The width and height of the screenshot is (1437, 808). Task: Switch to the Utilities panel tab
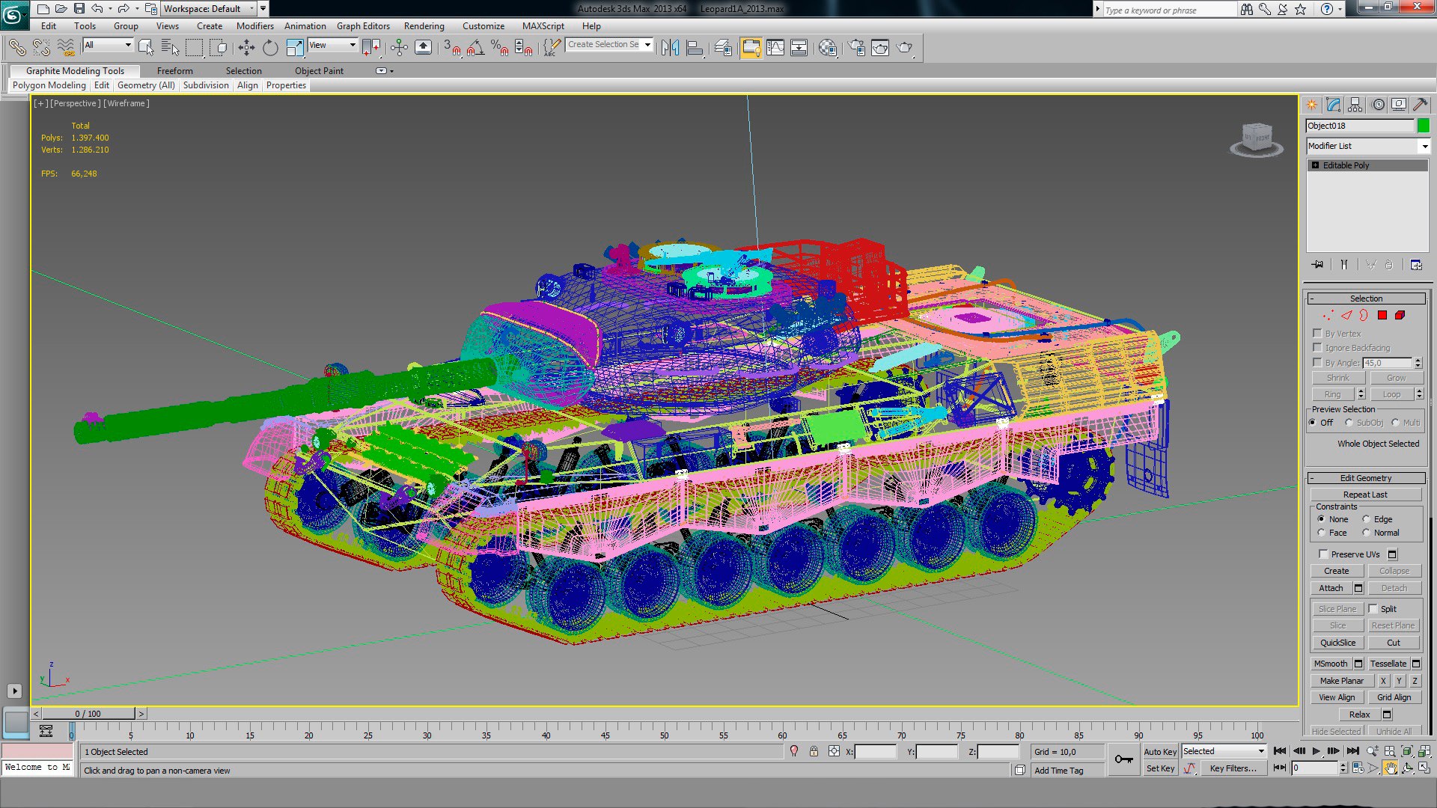coord(1421,105)
